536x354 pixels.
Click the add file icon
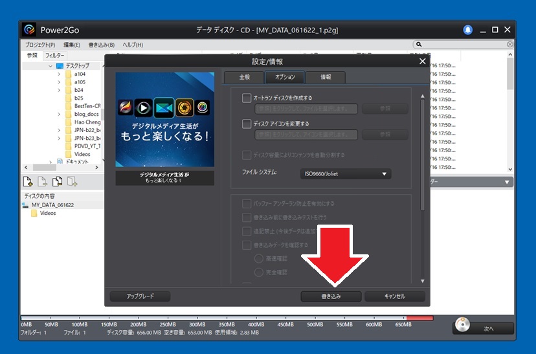(28, 181)
